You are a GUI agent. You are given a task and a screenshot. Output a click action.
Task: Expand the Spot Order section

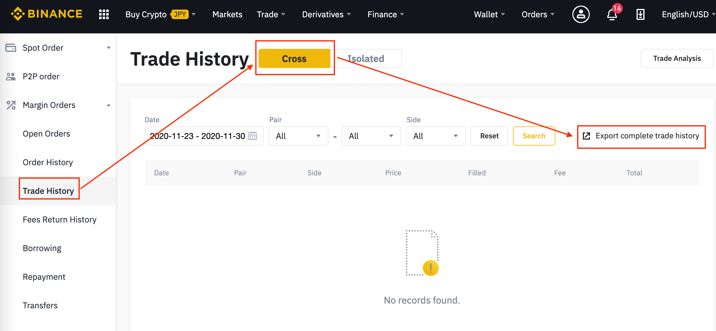point(109,48)
